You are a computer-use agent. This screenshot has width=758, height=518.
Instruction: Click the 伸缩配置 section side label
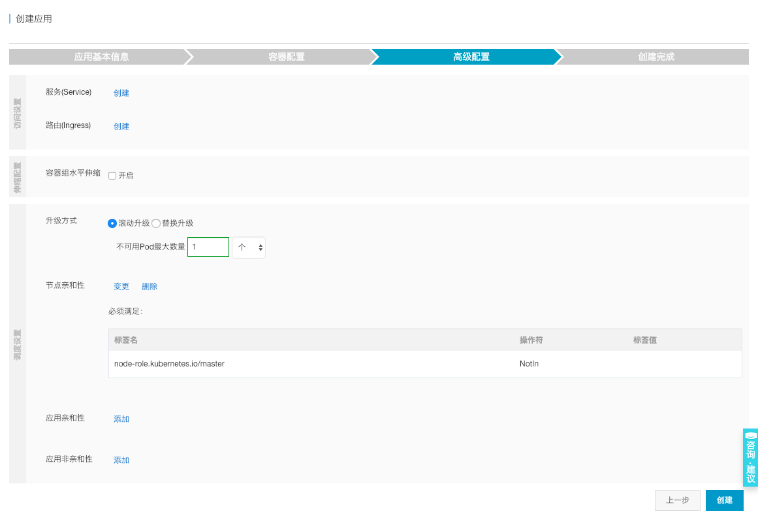pos(18,178)
